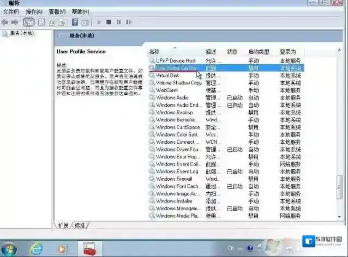Open the Properties toolbar icon
Viewport: 348px width, 257px height.
pyautogui.click(x=41, y=22)
